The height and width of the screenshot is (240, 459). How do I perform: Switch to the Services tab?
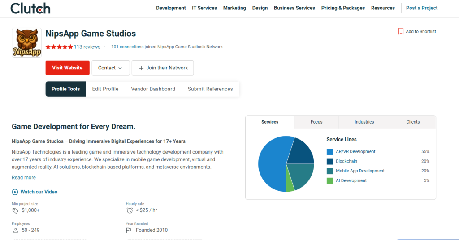[x=270, y=122]
